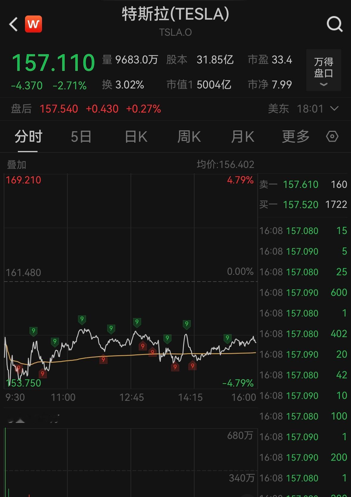Go back using the left arrow

click(x=14, y=24)
